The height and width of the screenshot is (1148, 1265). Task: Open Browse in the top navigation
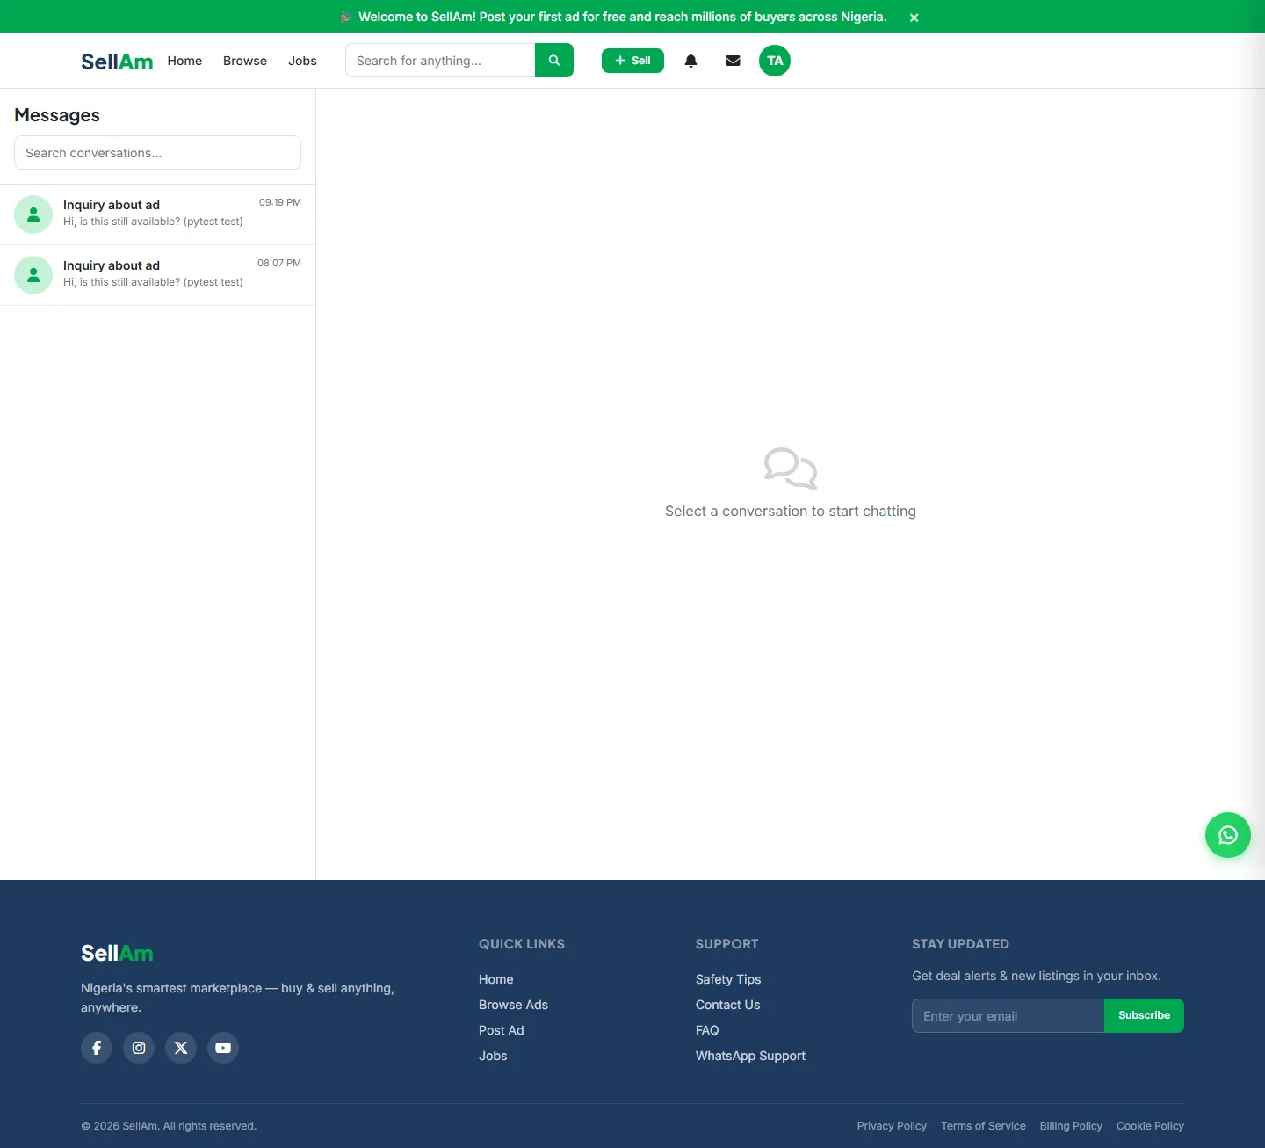[245, 61]
